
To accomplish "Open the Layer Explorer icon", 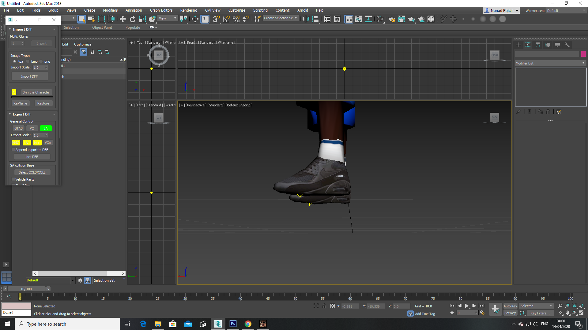I will point(337,19).
